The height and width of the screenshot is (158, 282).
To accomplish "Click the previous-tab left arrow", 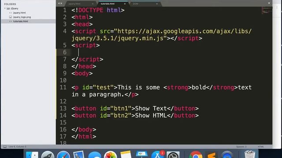I will pos(59,4).
